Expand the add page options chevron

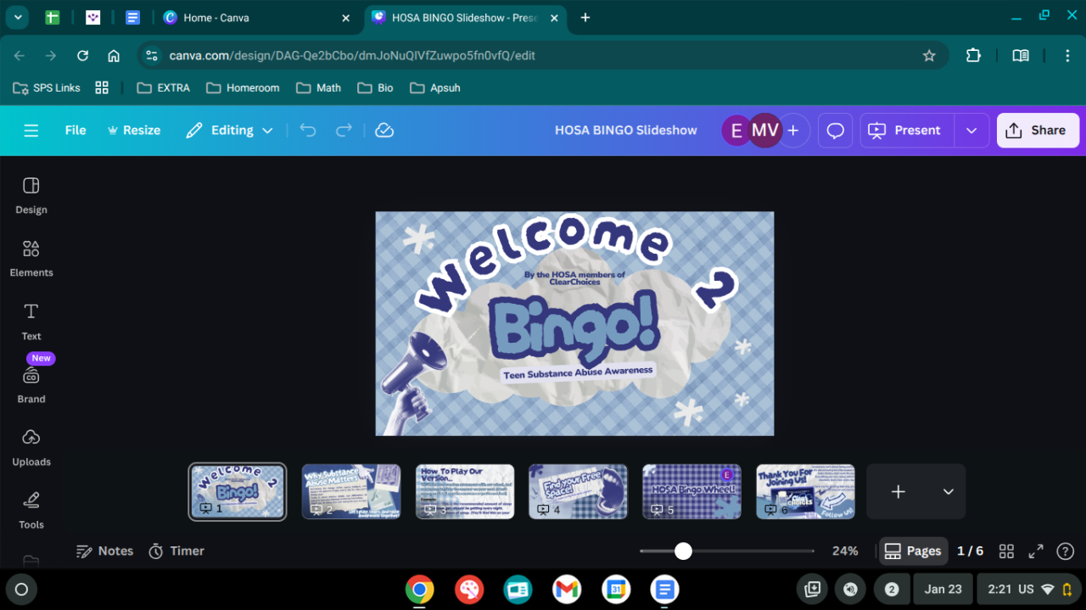click(949, 491)
